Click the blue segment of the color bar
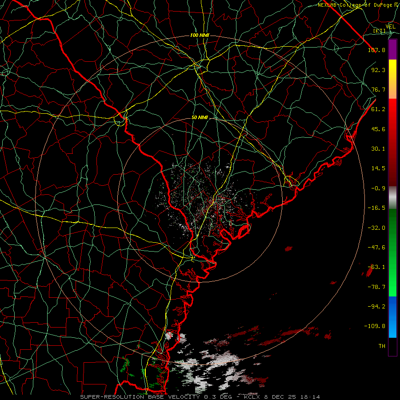 (392, 317)
